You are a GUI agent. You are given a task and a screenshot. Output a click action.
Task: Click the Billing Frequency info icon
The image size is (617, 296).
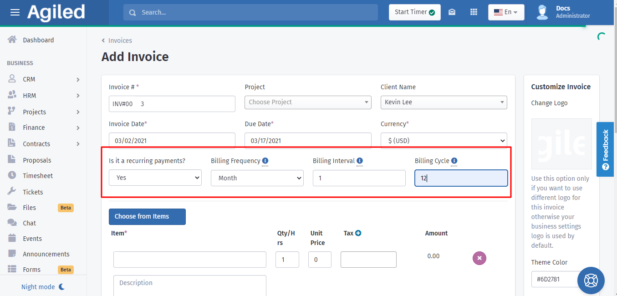tap(265, 161)
